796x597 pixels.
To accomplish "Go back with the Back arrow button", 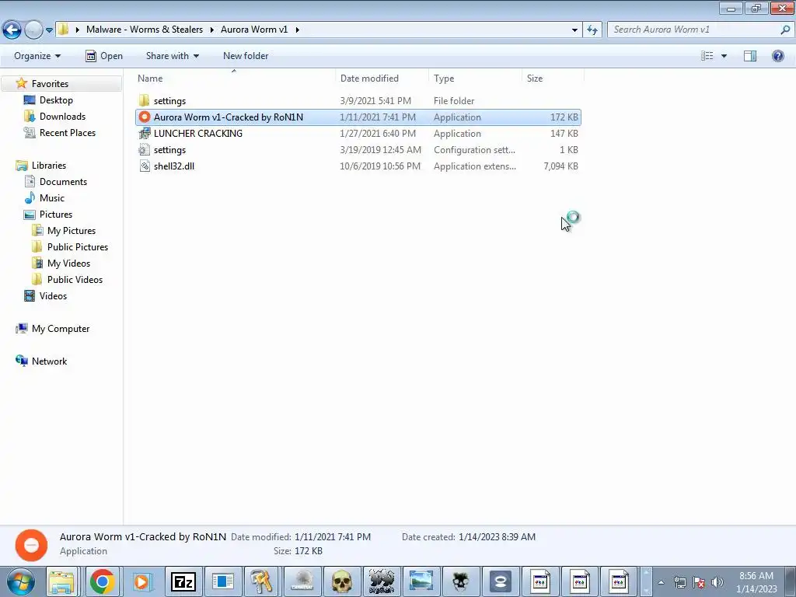I will 12,30.
